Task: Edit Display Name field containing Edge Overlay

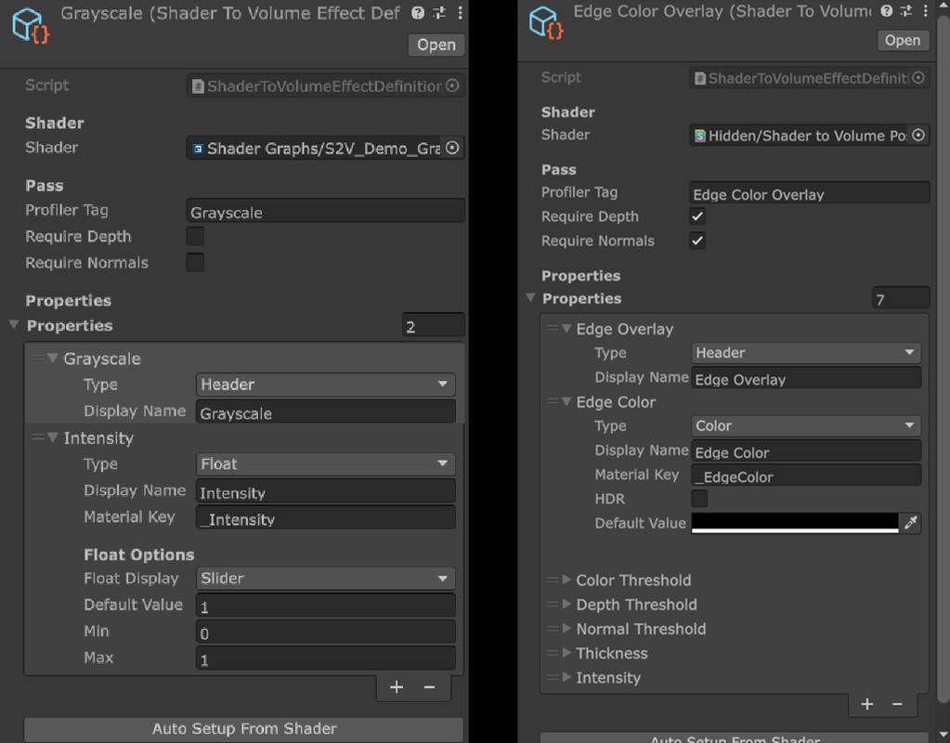Action: click(x=806, y=378)
